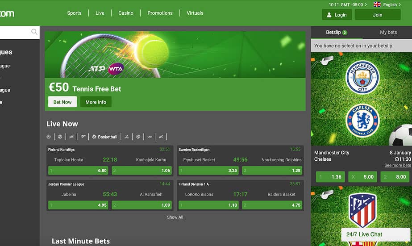The height and width of the screenshot is (246, 412).
Task: Bet on Manchester City win at 1.36
Action: pos(330,177)
